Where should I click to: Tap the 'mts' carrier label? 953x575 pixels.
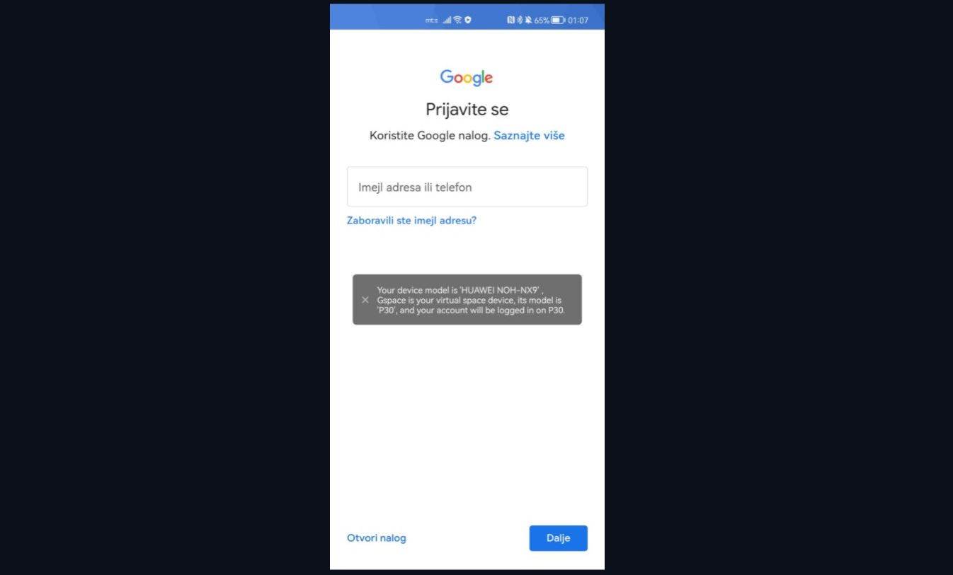[431, 21]
